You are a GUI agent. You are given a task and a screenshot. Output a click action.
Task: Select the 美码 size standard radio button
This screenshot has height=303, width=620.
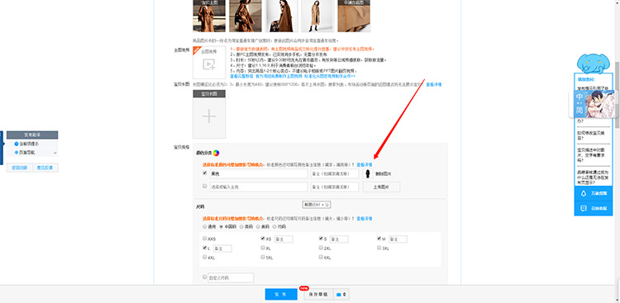tap(258, 227)
